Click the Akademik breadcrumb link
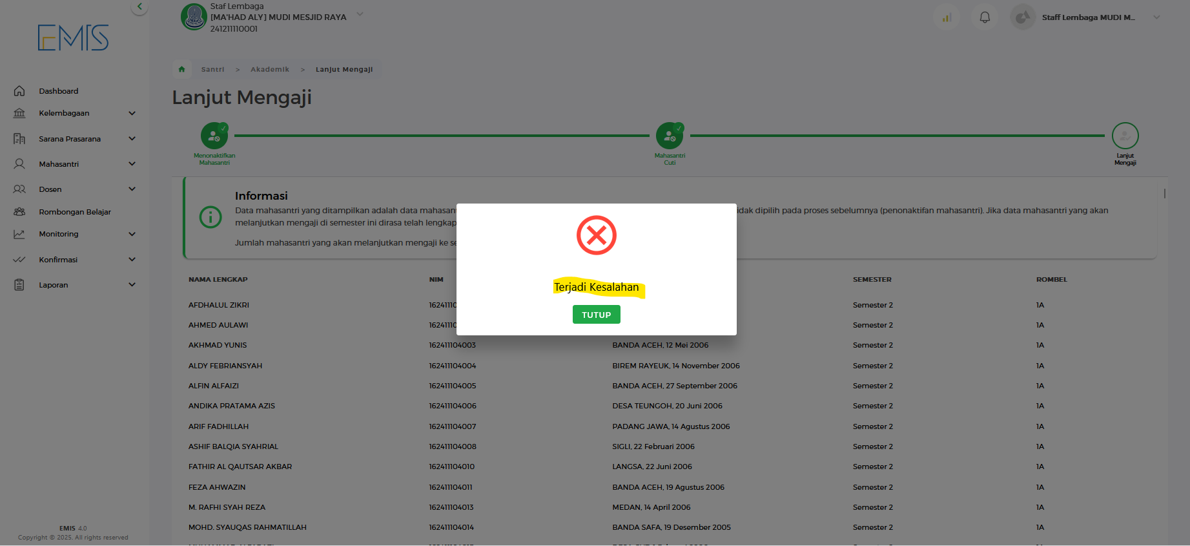The height and width of the screenshot is (546, 1190). (x=270, y=69)
